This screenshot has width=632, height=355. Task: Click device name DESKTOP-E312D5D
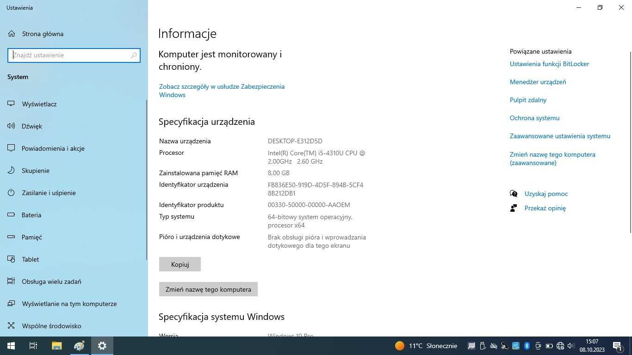295,141
